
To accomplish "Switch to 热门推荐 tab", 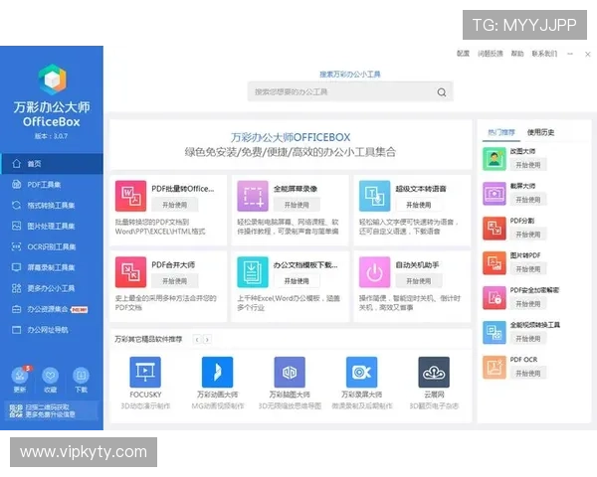I will click(x=501, y=132).
